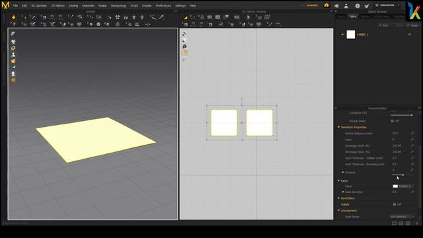Select the Select/Move tool in 3D toolbar
This screenshot has width=423, height=238.
(24, 18)
